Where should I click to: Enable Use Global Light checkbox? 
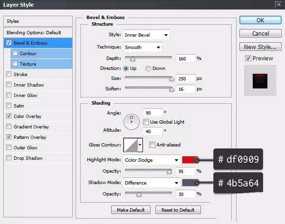click(146, 122)
